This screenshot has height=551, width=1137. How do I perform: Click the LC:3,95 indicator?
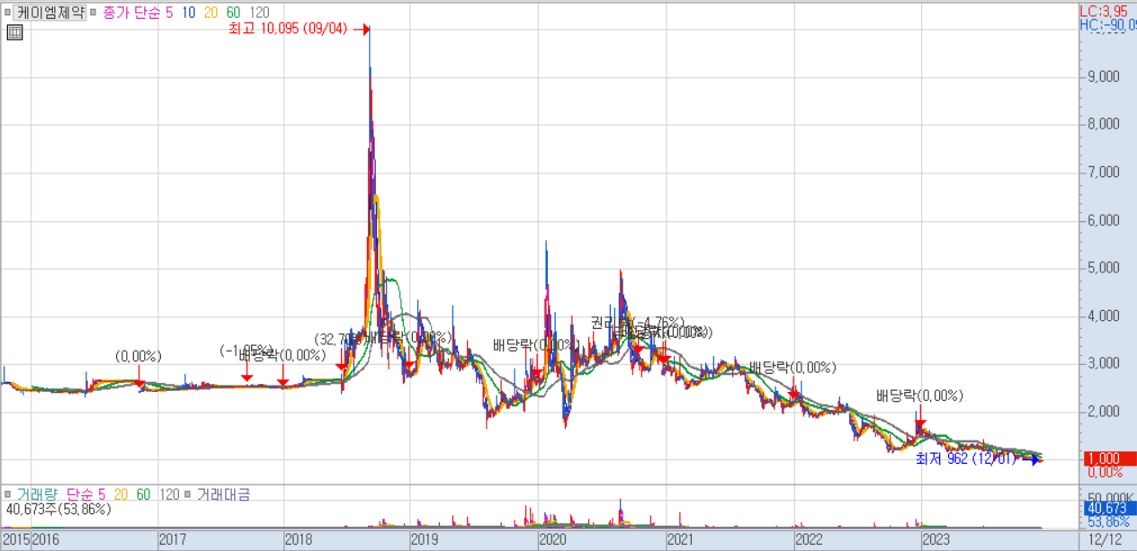[x=1104, y=10]
